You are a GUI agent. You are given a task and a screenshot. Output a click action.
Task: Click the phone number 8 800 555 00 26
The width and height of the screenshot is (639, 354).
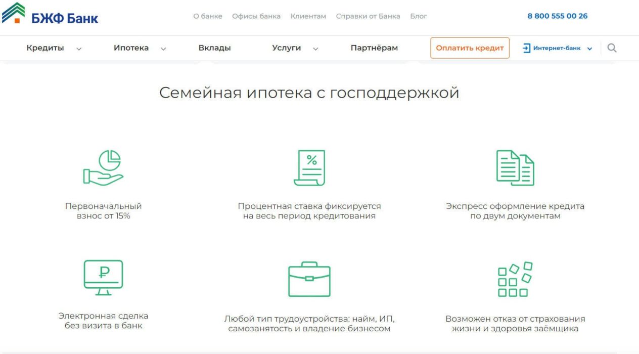coord(557,16)
